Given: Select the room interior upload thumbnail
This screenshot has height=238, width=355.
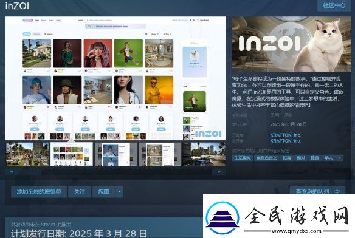Looking at the screenshot, I should click(160, 154).
